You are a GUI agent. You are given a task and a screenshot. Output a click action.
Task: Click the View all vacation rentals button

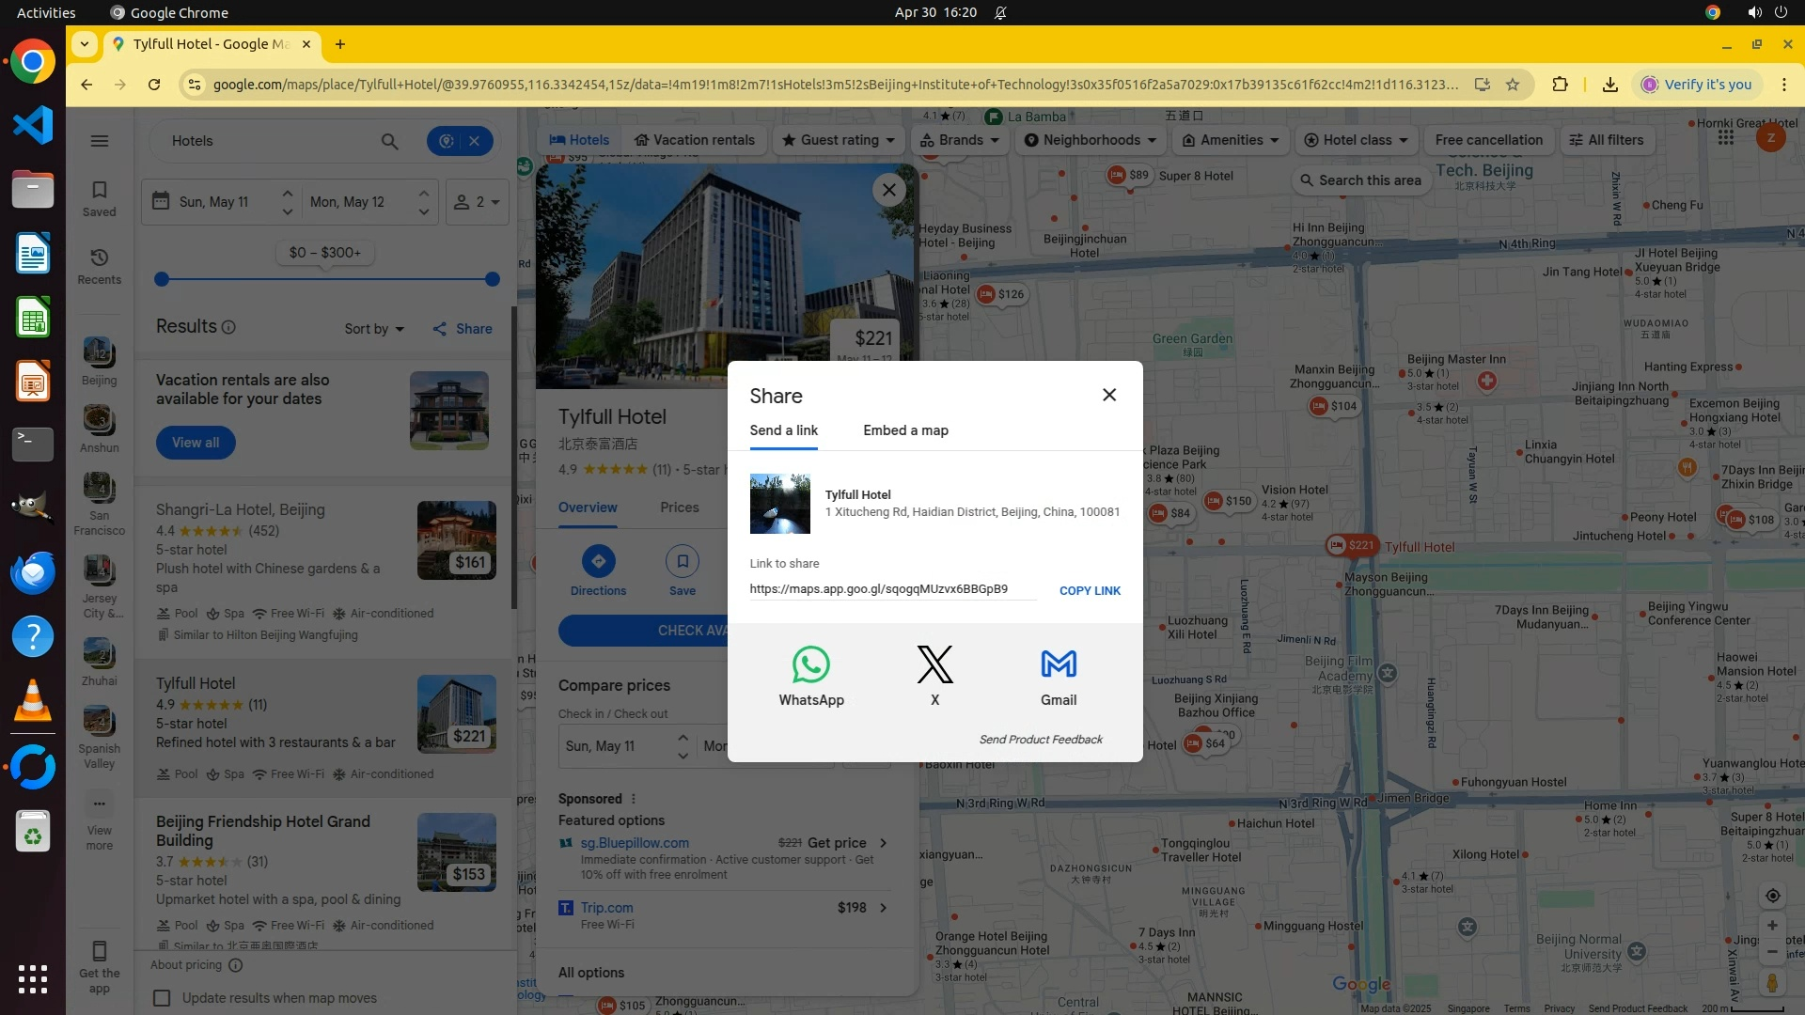(x=196, y=443)
